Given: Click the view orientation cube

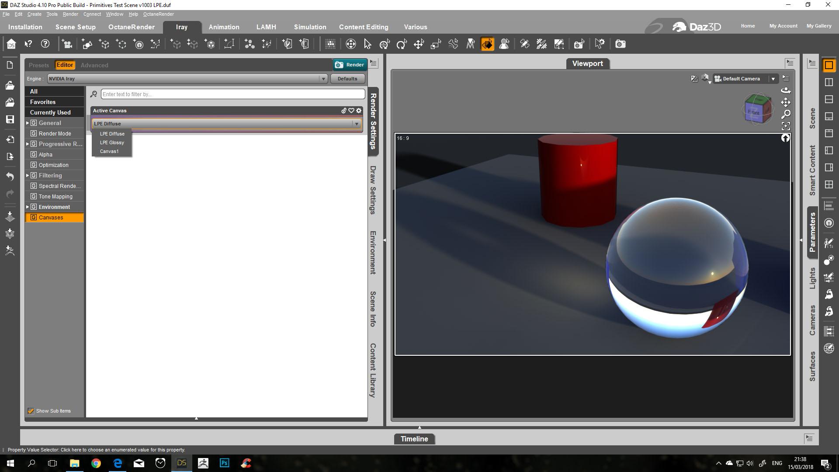Looking at the screenshot, I should pos(757,109).
